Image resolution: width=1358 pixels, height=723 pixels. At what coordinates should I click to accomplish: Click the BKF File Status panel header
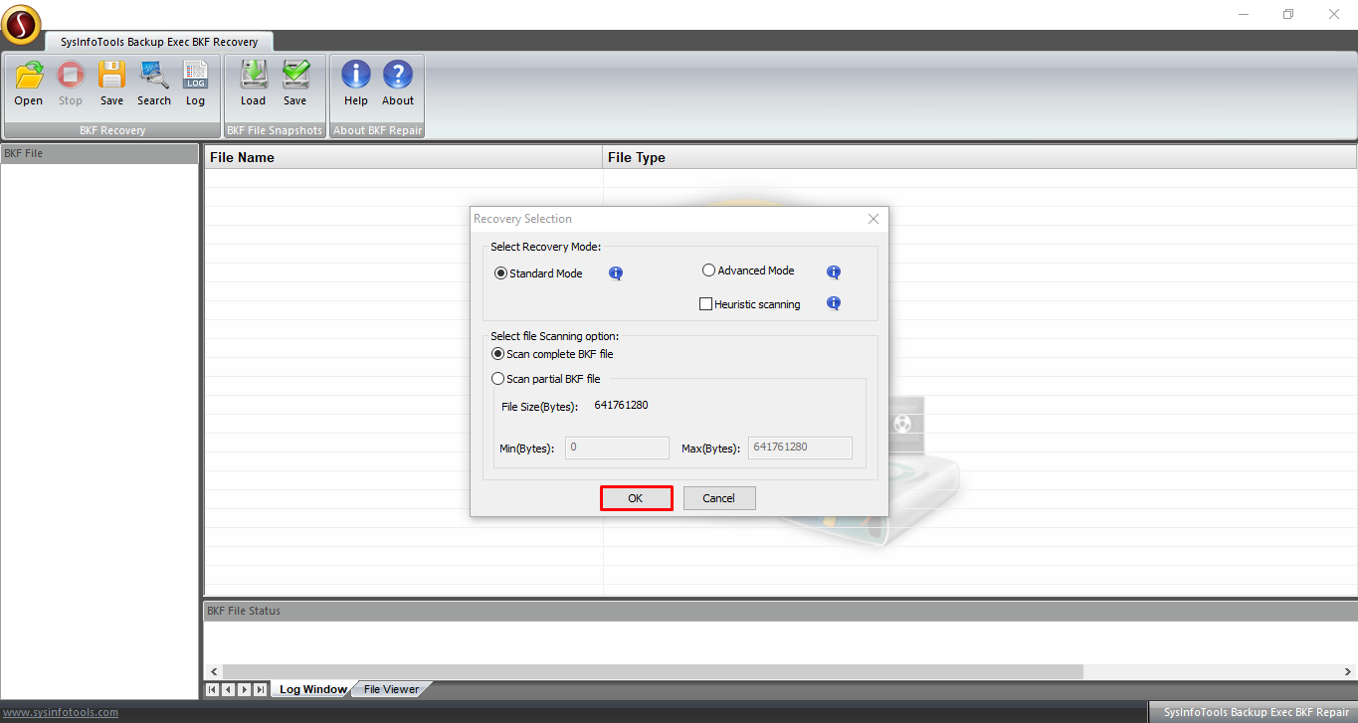780,611
